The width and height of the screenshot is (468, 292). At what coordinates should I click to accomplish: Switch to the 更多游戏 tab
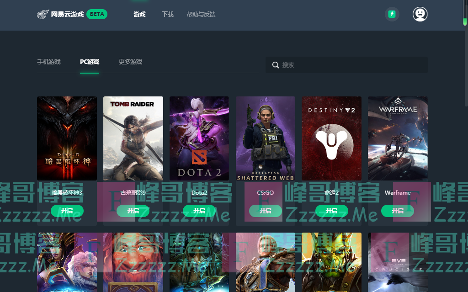130,62
